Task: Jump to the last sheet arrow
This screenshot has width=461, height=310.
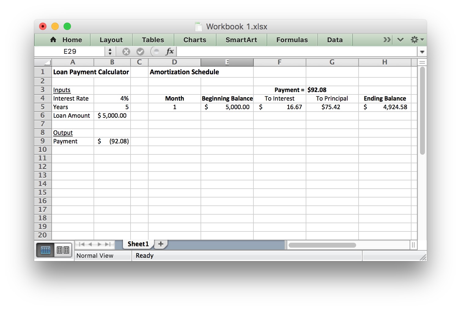Action: coord(108,244)
